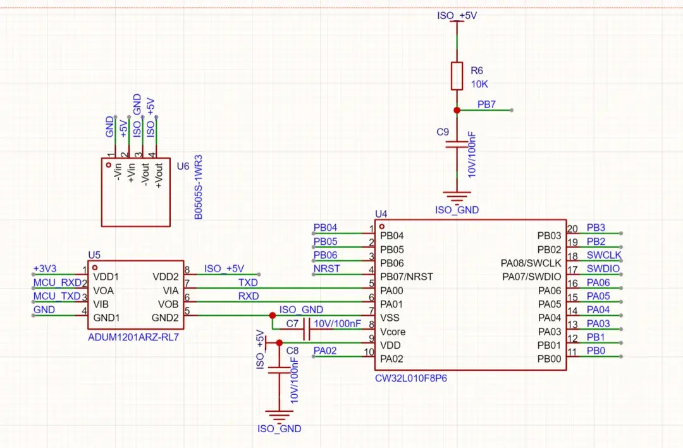Click the red junction dot on PB7 wire
The image size is (683, 448).
point(457,110)
